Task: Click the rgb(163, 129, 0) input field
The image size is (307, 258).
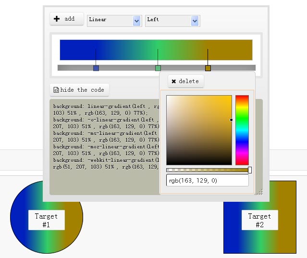Action: pyautogui.click(x=207, y=180)
